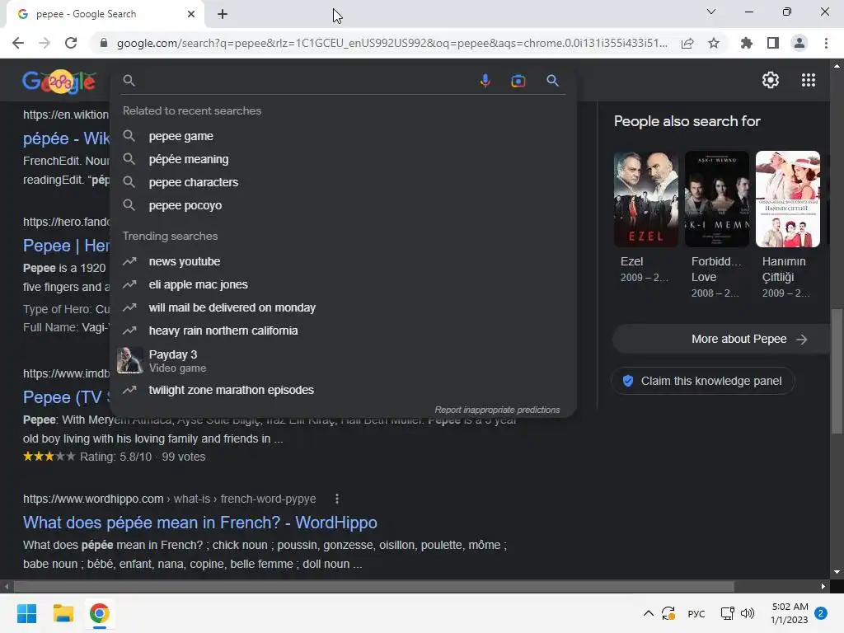This screenshot has width=844, height=633.
Task: Open the pépée - Wiktionary result link
Action: point(67,138)
